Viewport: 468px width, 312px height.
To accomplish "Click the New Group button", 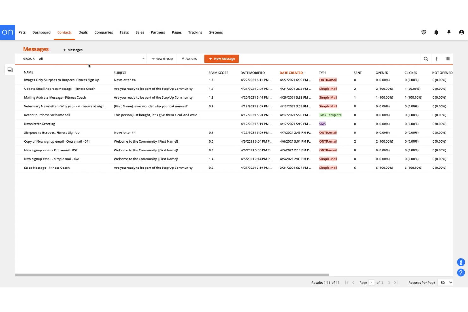I will (x=162, y=59).
